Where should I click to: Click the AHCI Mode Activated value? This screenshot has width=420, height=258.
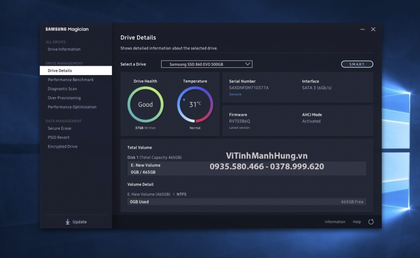(x=311, y=121)
